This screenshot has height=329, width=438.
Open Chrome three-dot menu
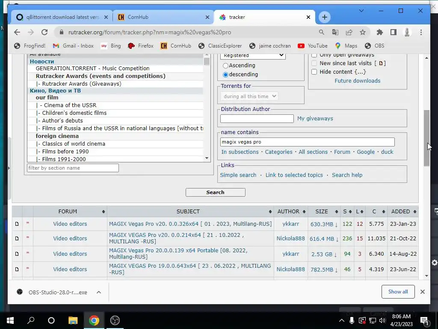pos(421,32)
